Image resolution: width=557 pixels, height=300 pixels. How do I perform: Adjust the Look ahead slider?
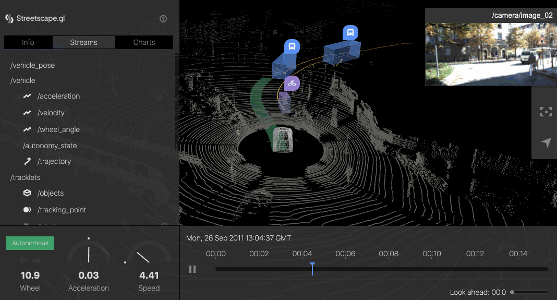[529, 292]
